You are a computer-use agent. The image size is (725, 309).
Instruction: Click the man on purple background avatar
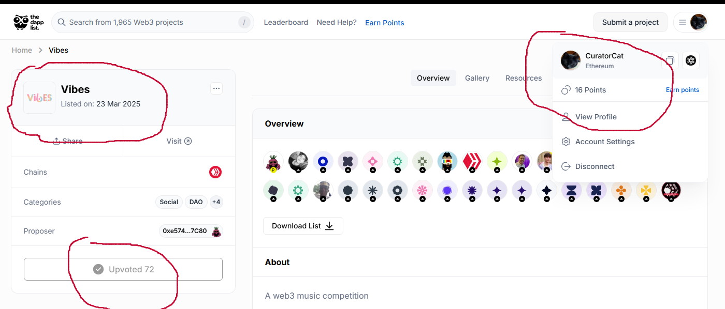(522, 162)
